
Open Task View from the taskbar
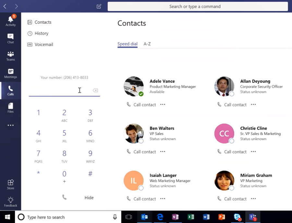coord(129,217)
